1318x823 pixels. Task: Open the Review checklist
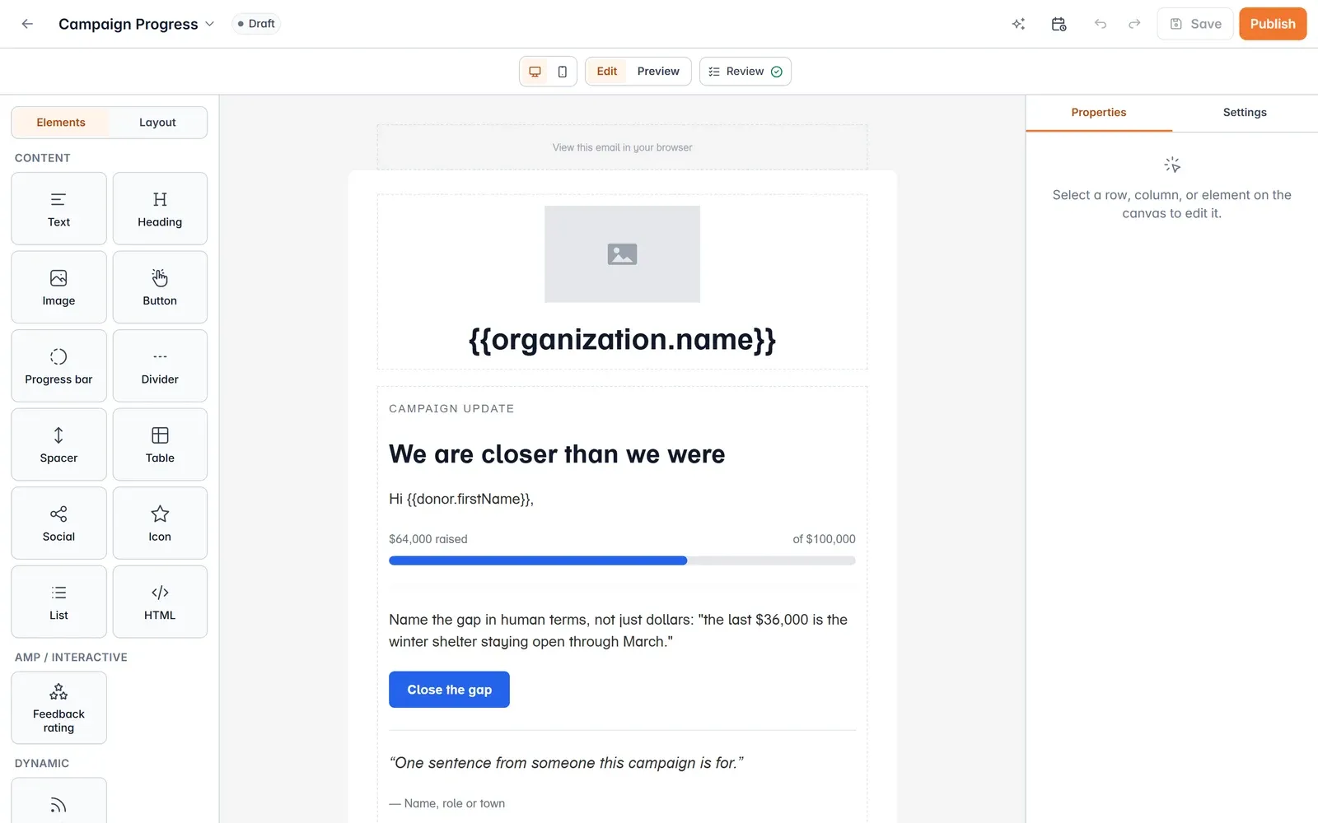pyautogui.click(x=745, y=72)
